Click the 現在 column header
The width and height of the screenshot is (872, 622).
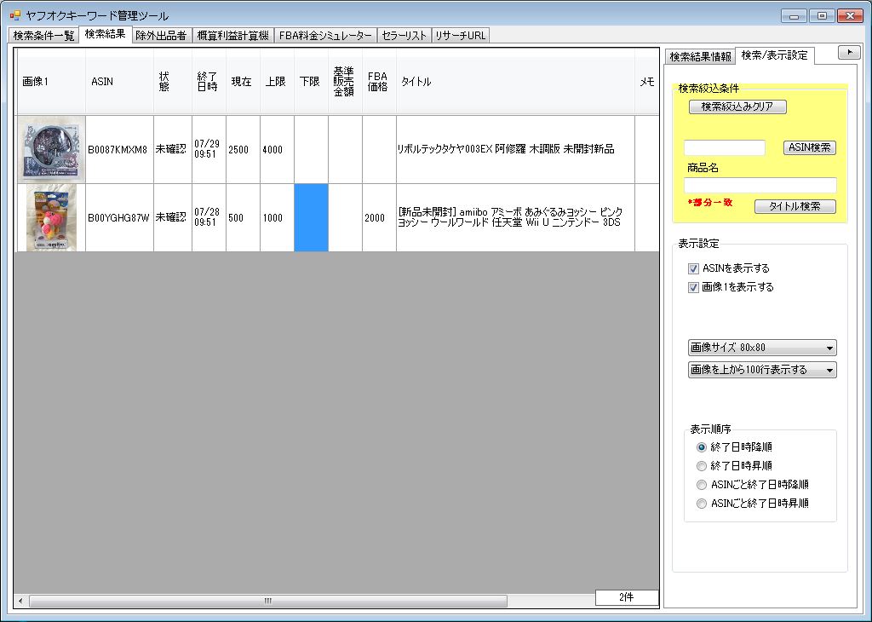tap(243, 82)
